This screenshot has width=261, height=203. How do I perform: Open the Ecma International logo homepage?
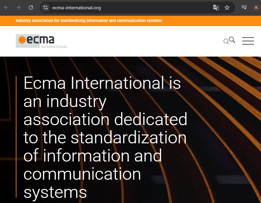point(41,41)
